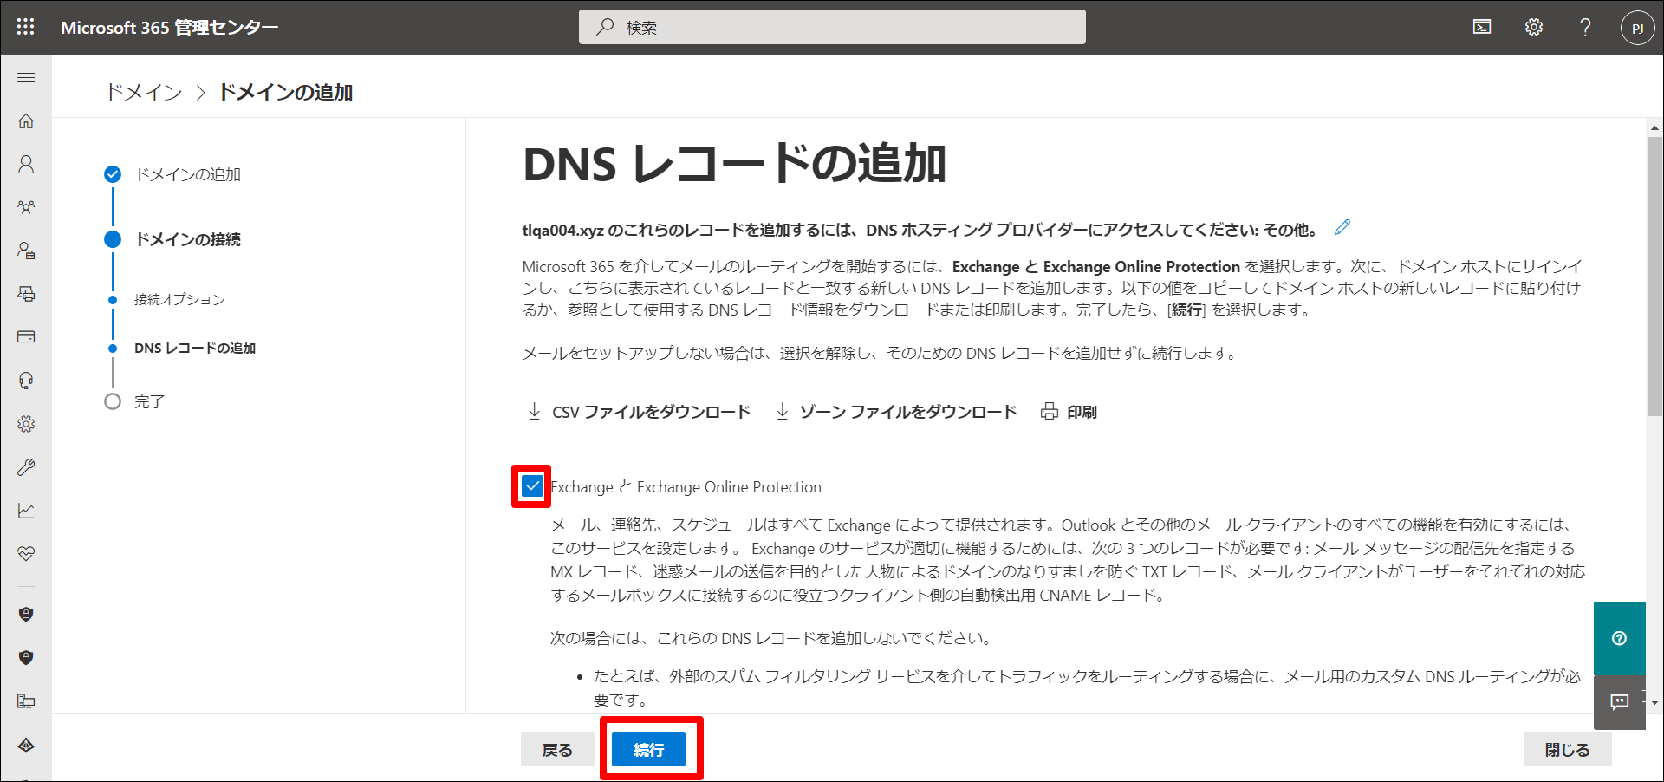The image size is (1664, 782).
Task: Open Billing via credit card sidebar icon
Action: (26, 336)
